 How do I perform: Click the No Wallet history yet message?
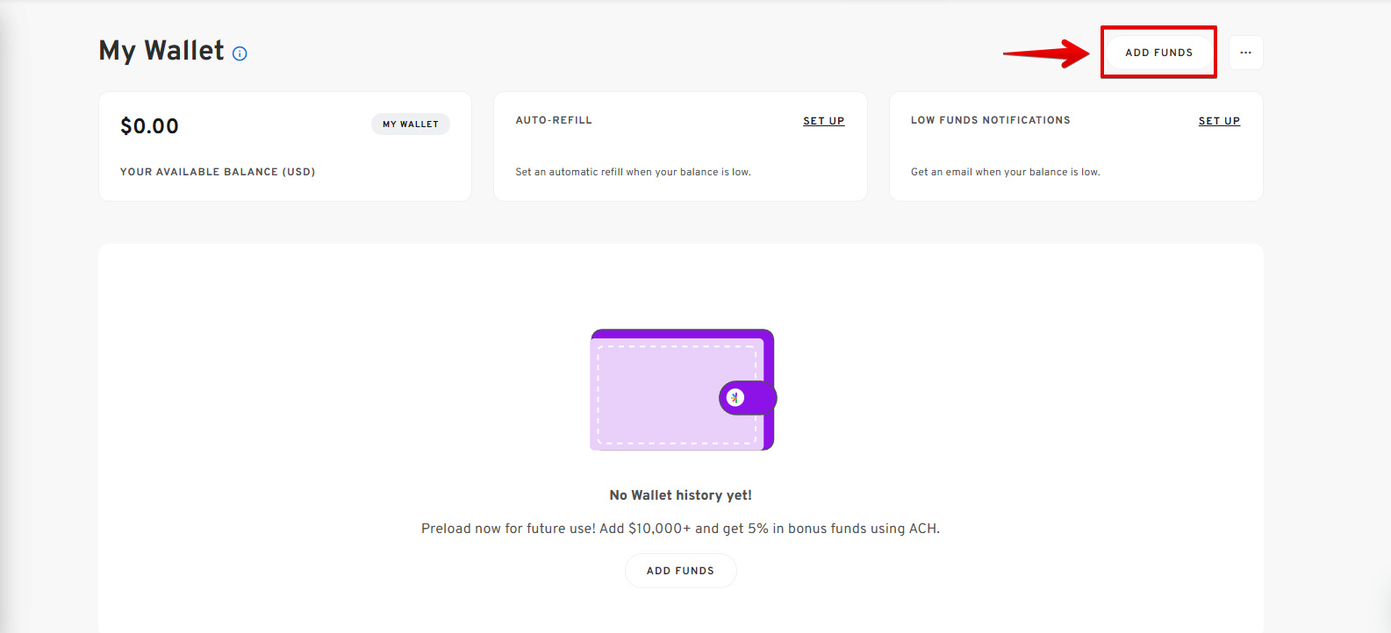click(x=680, y=495)
